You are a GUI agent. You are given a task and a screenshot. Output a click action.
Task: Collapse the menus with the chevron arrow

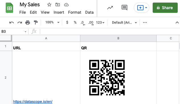pos(177,23)
